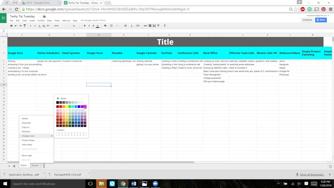Open Sheets home green icon
This screenshot has height=188, width=334.
[x=3, y=18]
